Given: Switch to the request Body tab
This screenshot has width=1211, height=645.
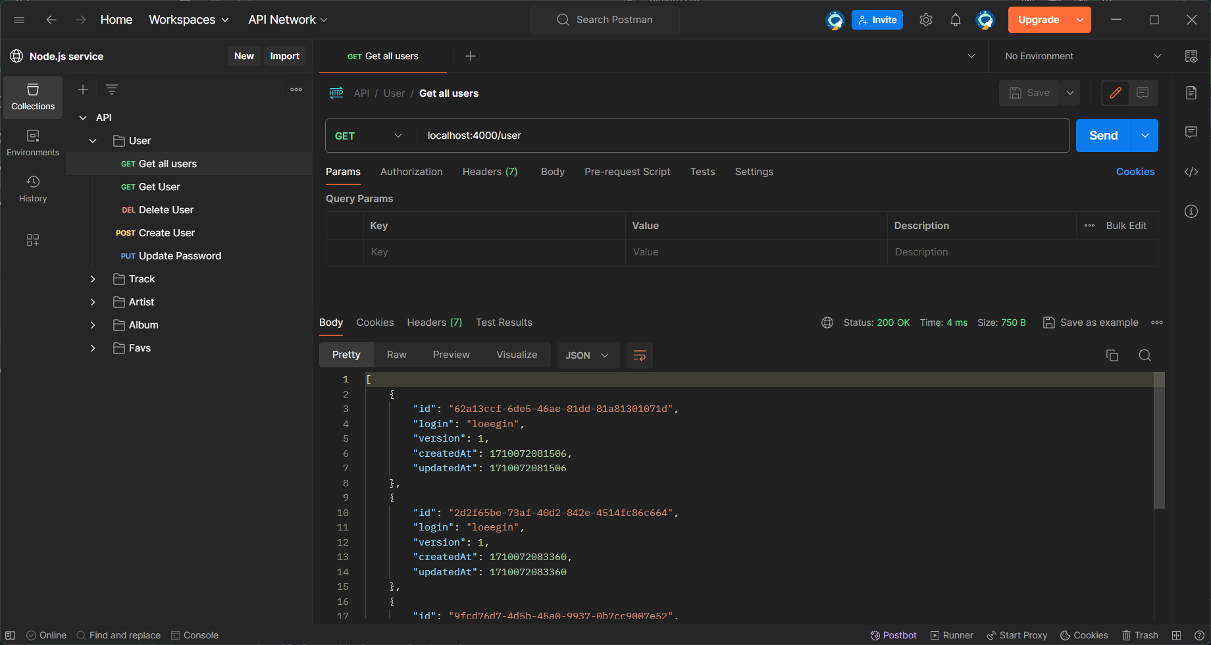Looking at the screenshot, I should 553,172.
